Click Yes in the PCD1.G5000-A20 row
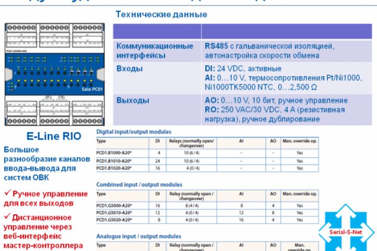 point(300,206)
